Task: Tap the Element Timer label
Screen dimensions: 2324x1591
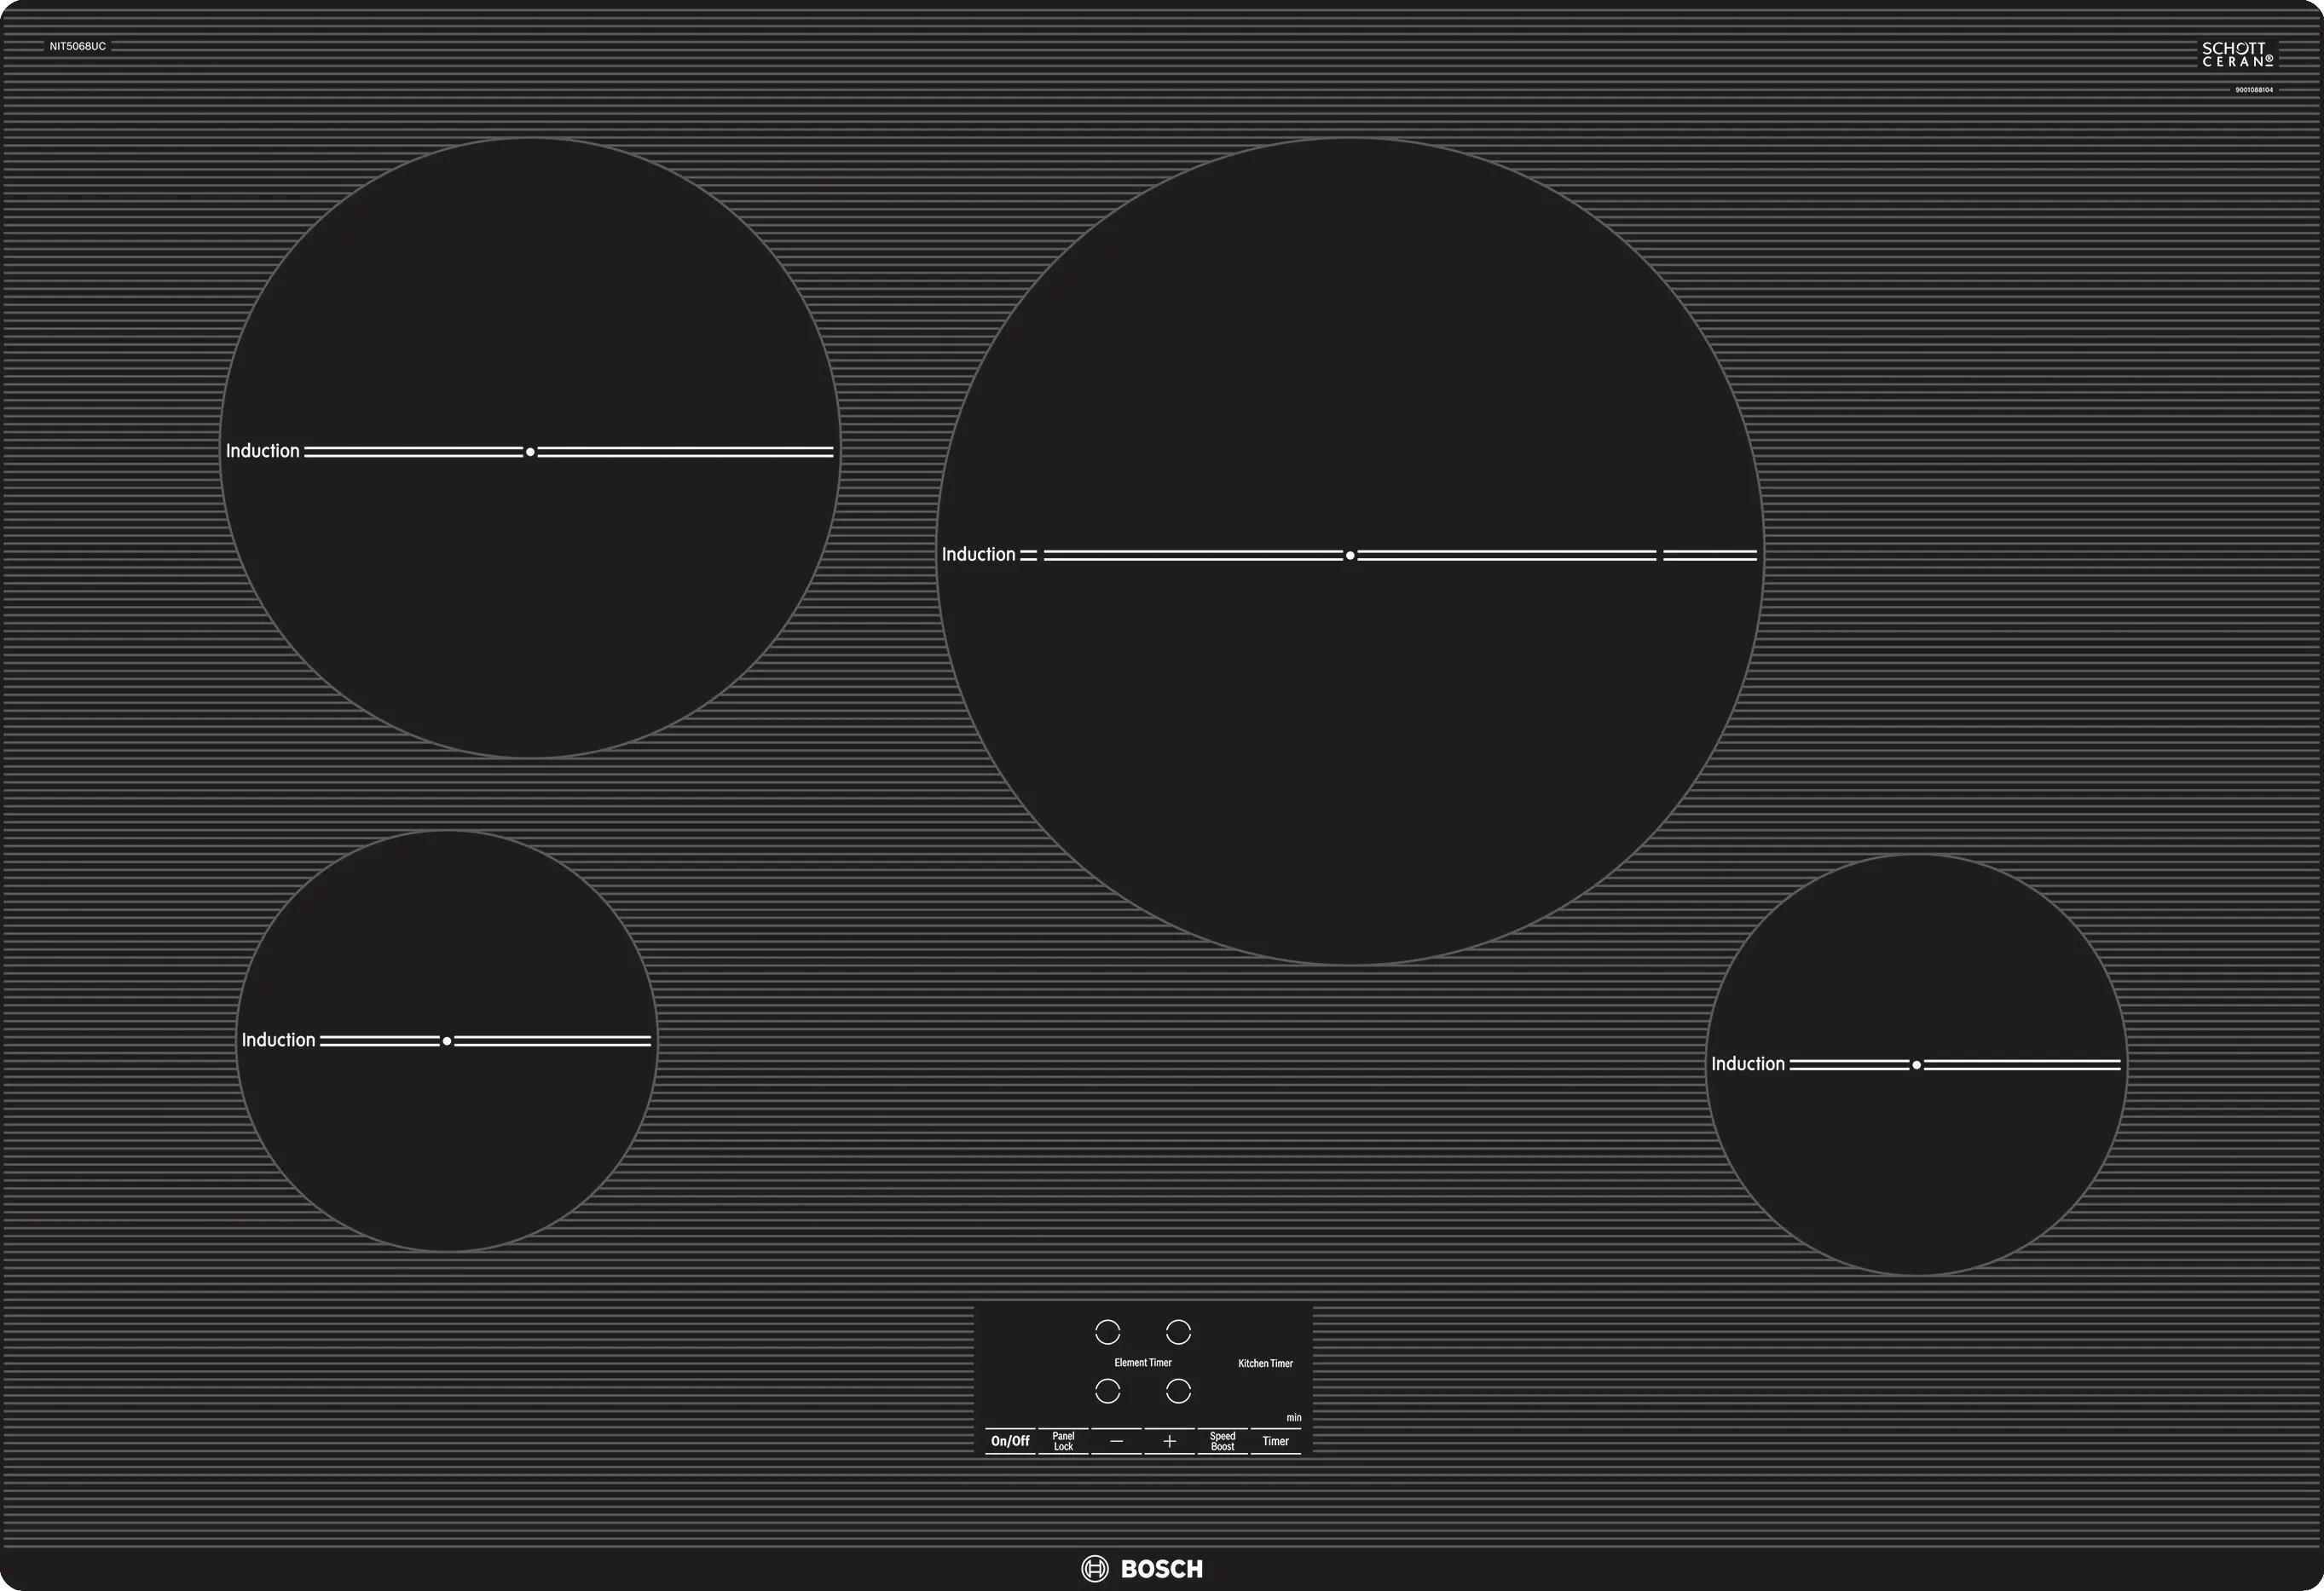Action: [1142, 1363]
